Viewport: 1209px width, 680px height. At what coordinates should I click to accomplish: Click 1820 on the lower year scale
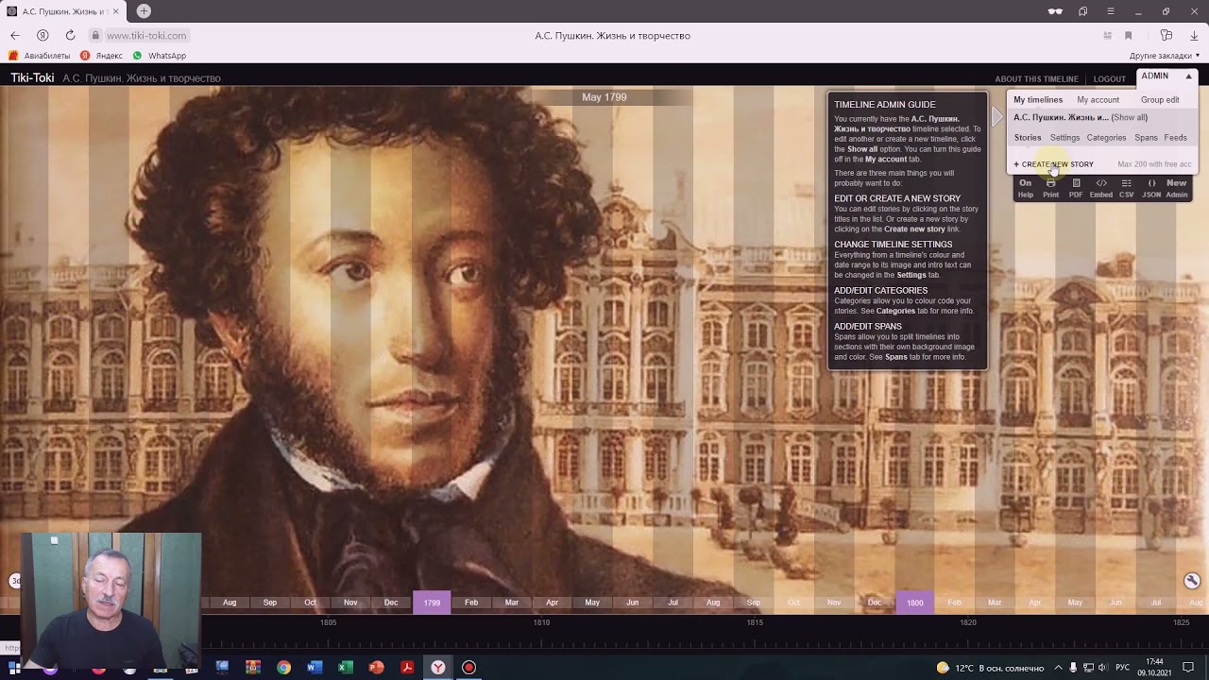point(968,623)
